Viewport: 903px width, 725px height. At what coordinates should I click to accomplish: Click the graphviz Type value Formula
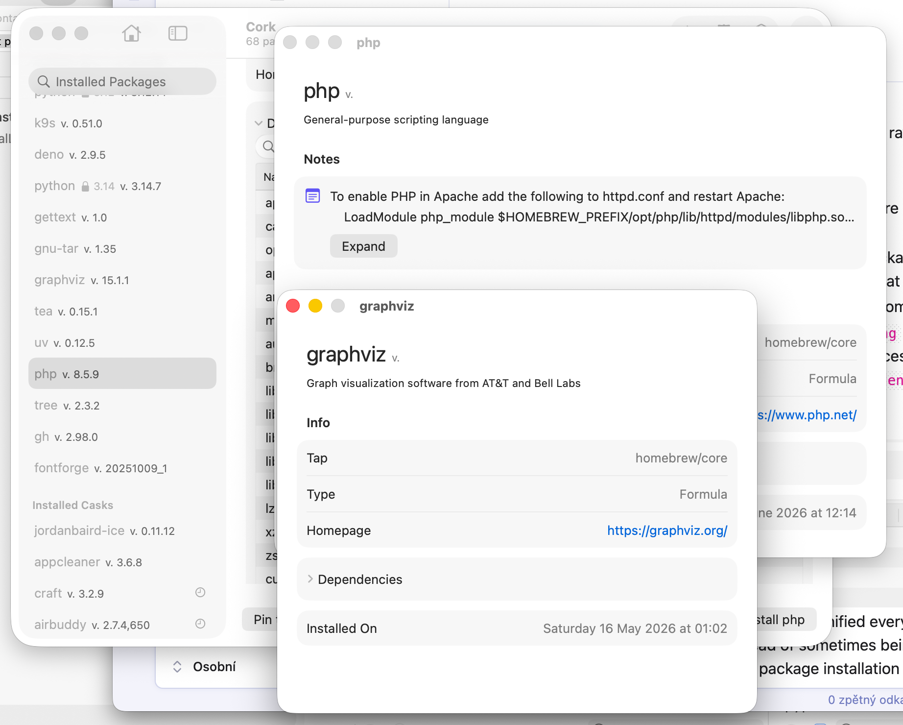coord(703,494)
